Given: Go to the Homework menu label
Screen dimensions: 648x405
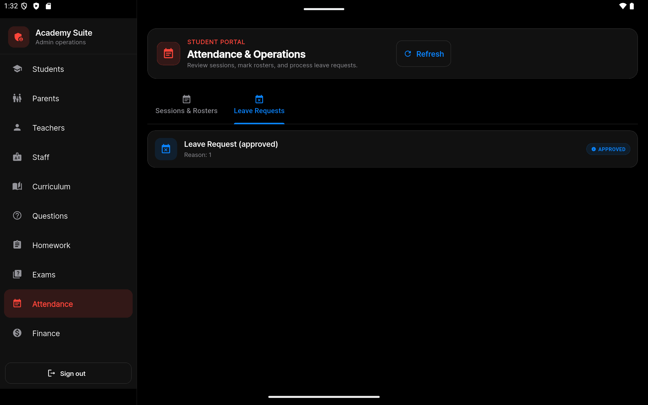Looking at the screenshot, I should [x=51, y=245].
